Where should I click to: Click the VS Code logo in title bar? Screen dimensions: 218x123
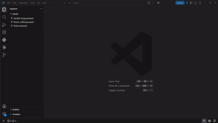3,3
